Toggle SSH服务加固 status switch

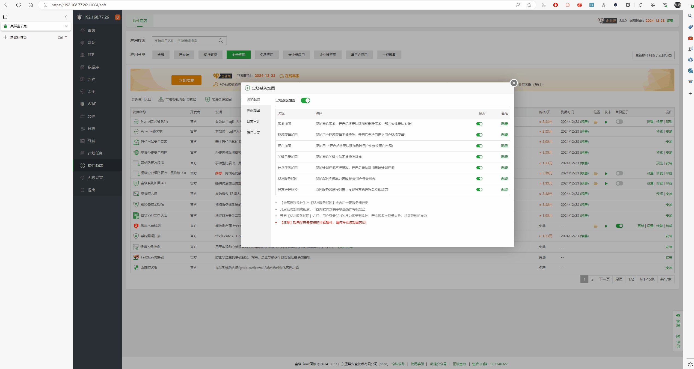[x=479, y=179]
